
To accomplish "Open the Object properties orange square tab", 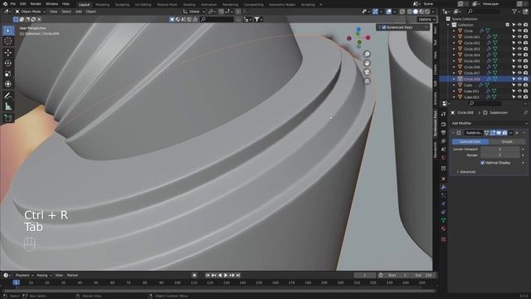I will 444,179.
